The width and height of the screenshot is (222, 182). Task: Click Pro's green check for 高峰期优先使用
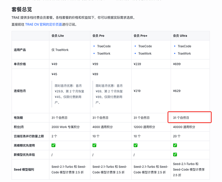tap(94, 145)
